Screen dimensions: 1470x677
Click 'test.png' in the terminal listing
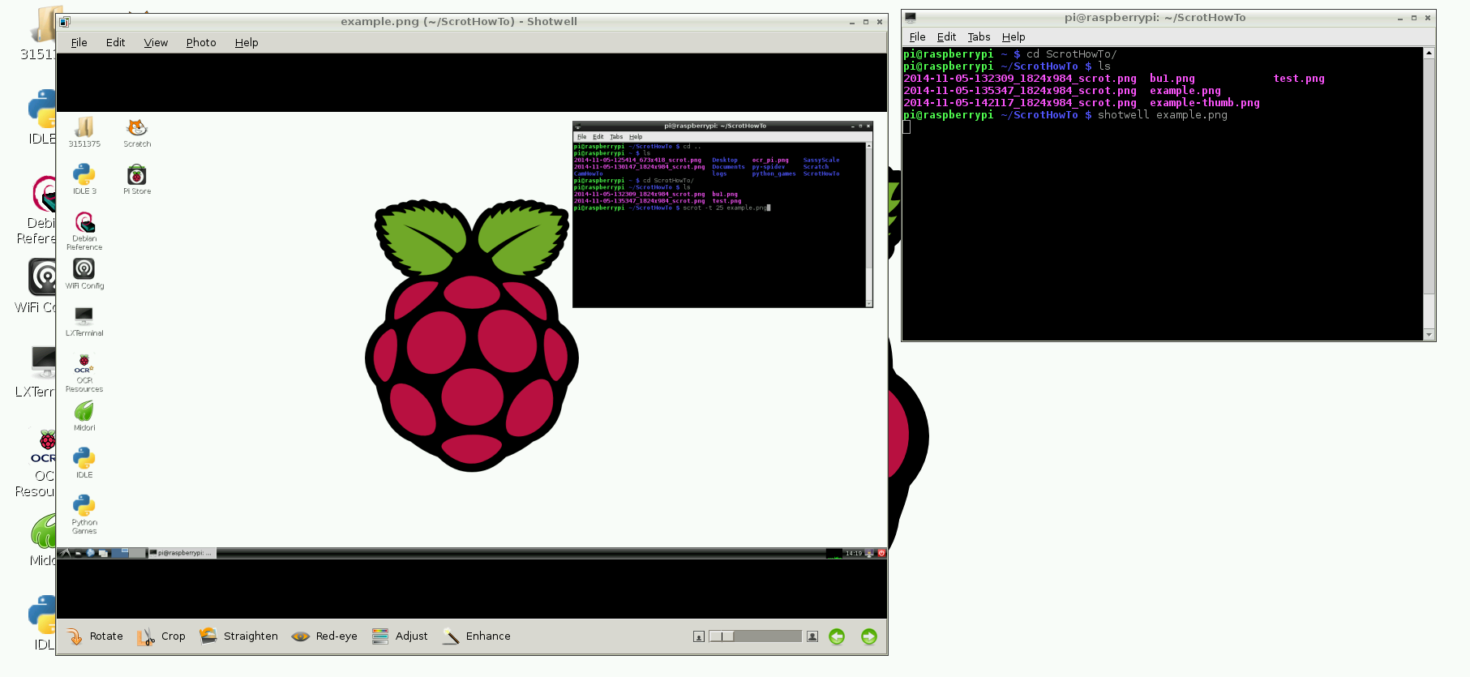[1299, 79]
